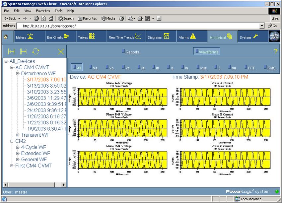Open the Favorites menu
The width and height of the screenshot is (282, 203).
tap(43, 11)
